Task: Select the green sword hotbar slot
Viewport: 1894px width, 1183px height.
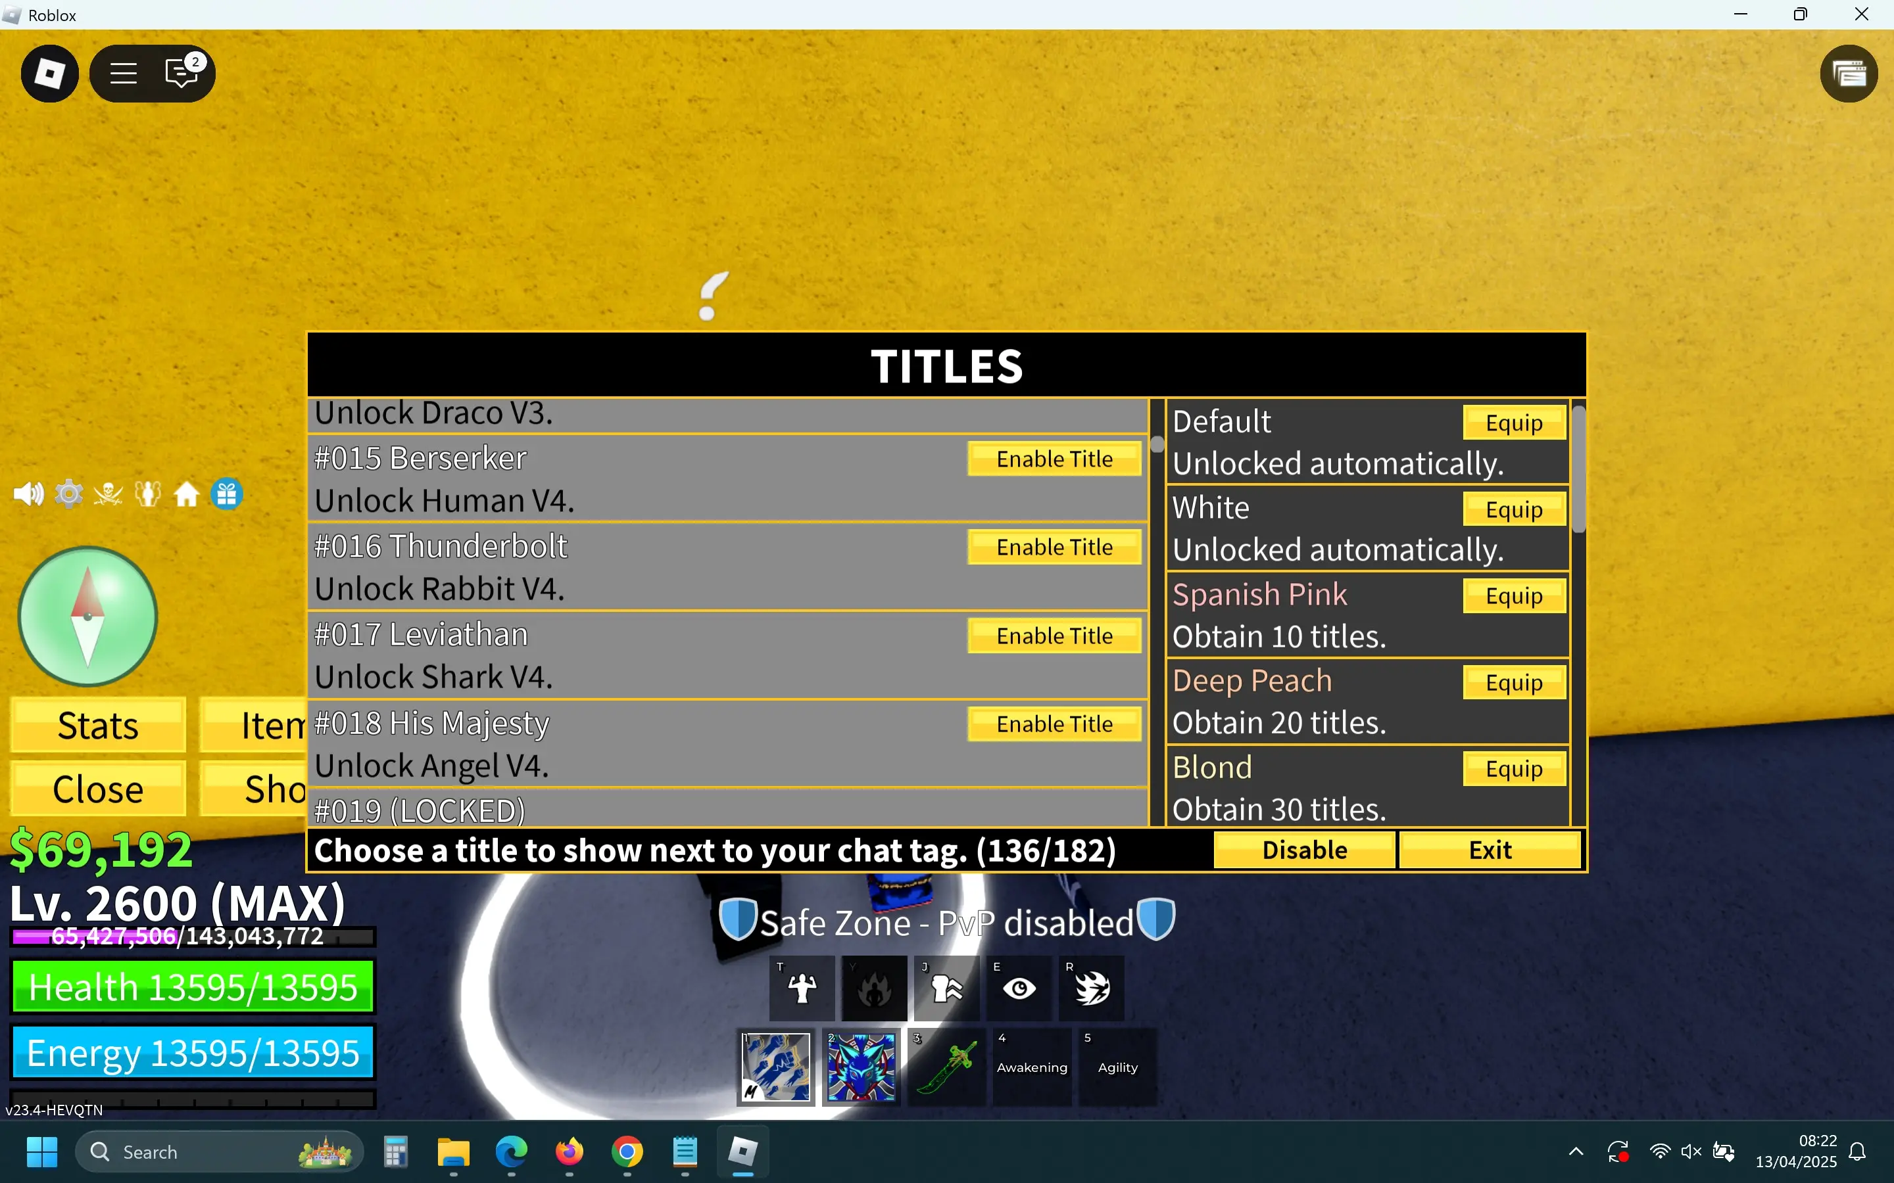Action: pos(946,1067)
